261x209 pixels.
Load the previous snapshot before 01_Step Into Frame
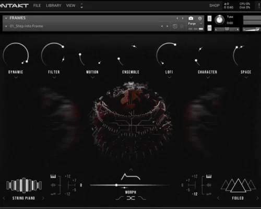tap(162, 26)
